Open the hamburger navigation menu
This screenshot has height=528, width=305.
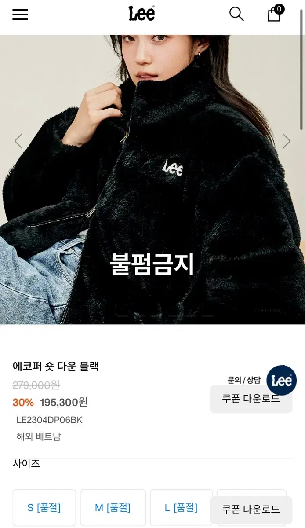coord(20,15)
